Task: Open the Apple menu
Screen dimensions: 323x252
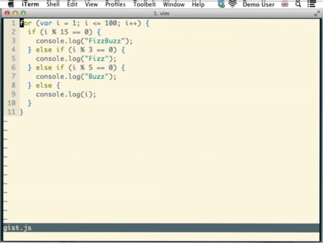Action: [x=11, y=4]
